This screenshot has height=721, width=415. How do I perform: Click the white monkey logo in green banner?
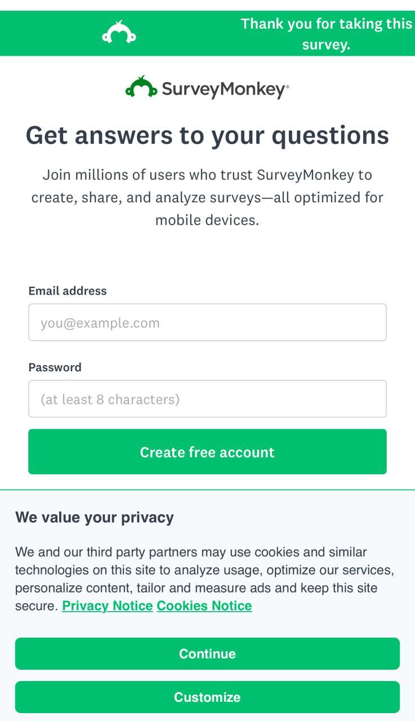119,33
